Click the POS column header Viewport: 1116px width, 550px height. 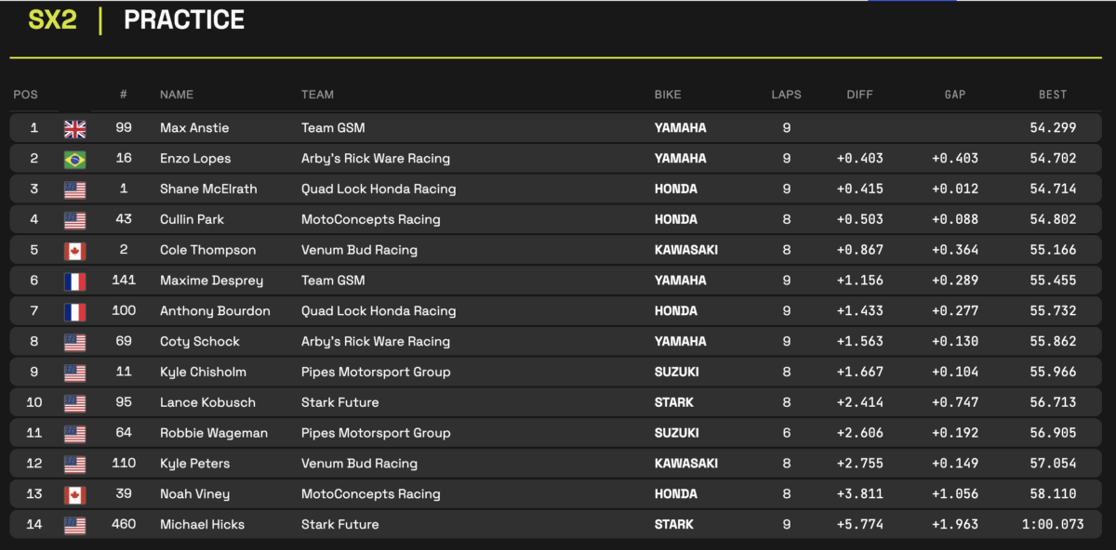pyautogui.click(x=25, y=95)
